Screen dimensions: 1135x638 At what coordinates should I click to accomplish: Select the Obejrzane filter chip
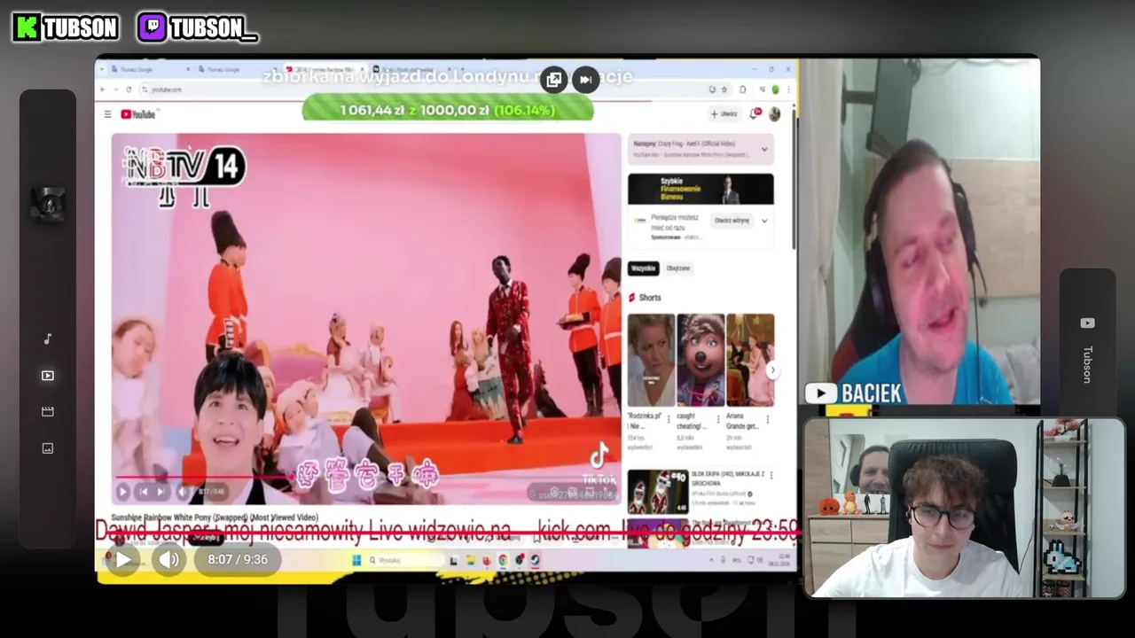click(678, 268)
